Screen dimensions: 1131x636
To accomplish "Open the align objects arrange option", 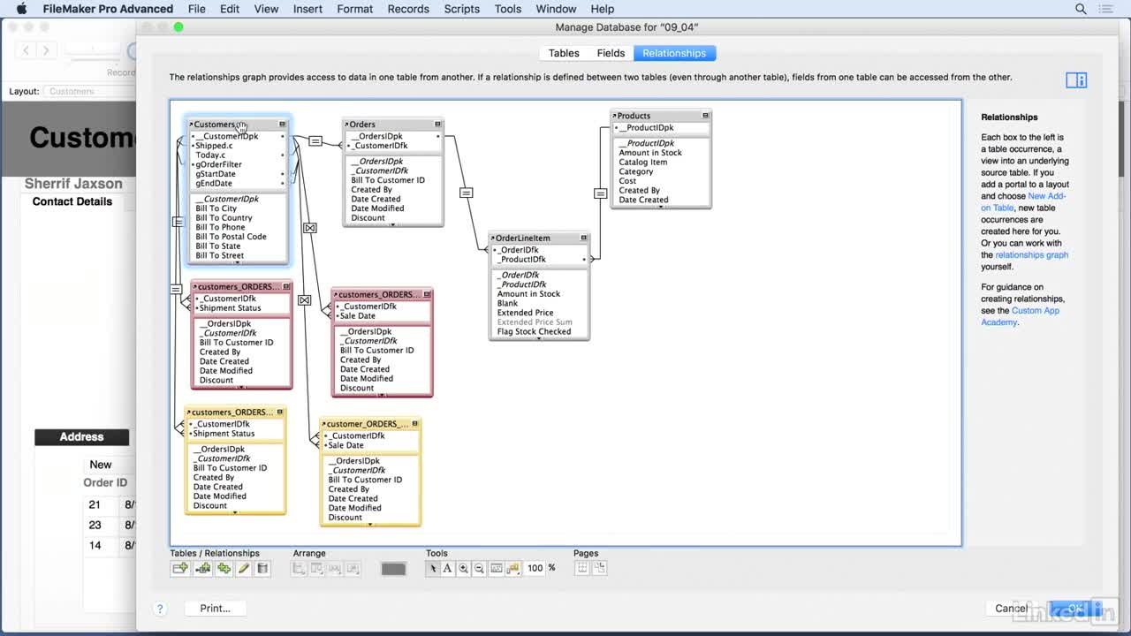I will pyautogui.click(x=300, y=569).
